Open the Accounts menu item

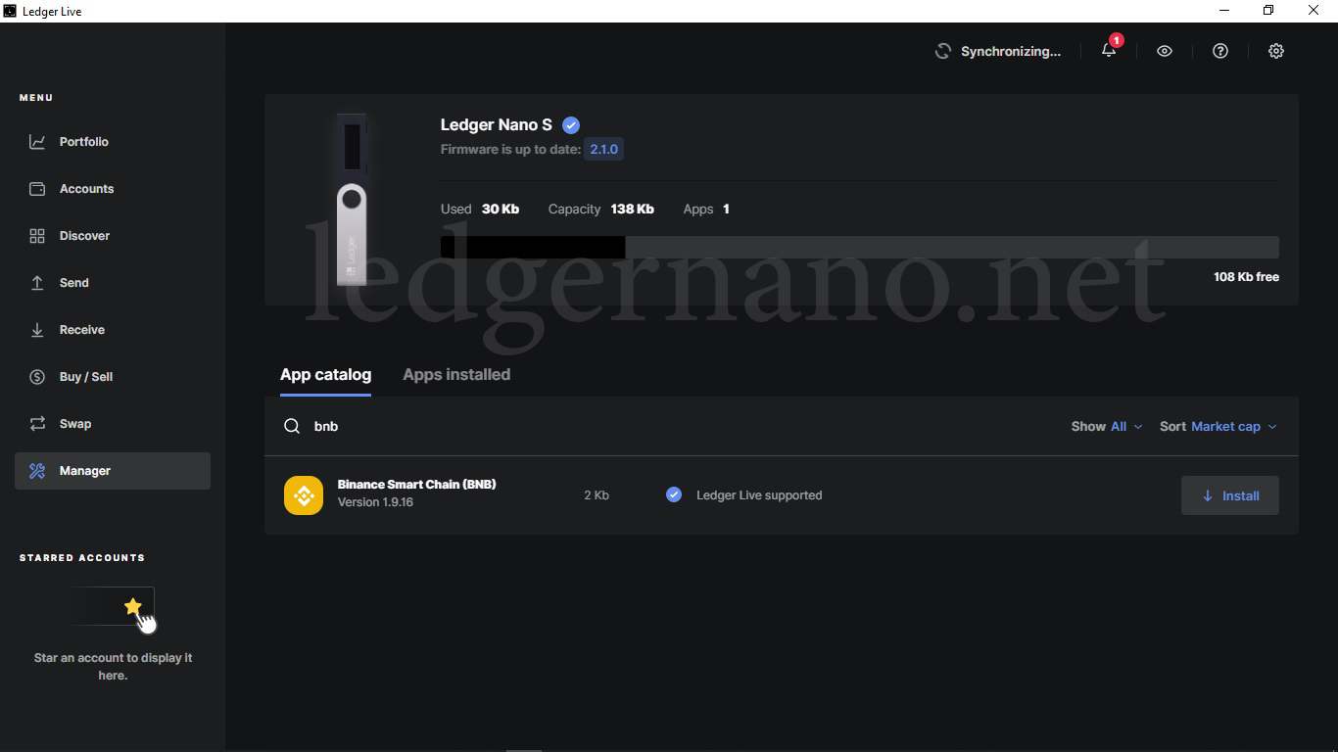113,189
